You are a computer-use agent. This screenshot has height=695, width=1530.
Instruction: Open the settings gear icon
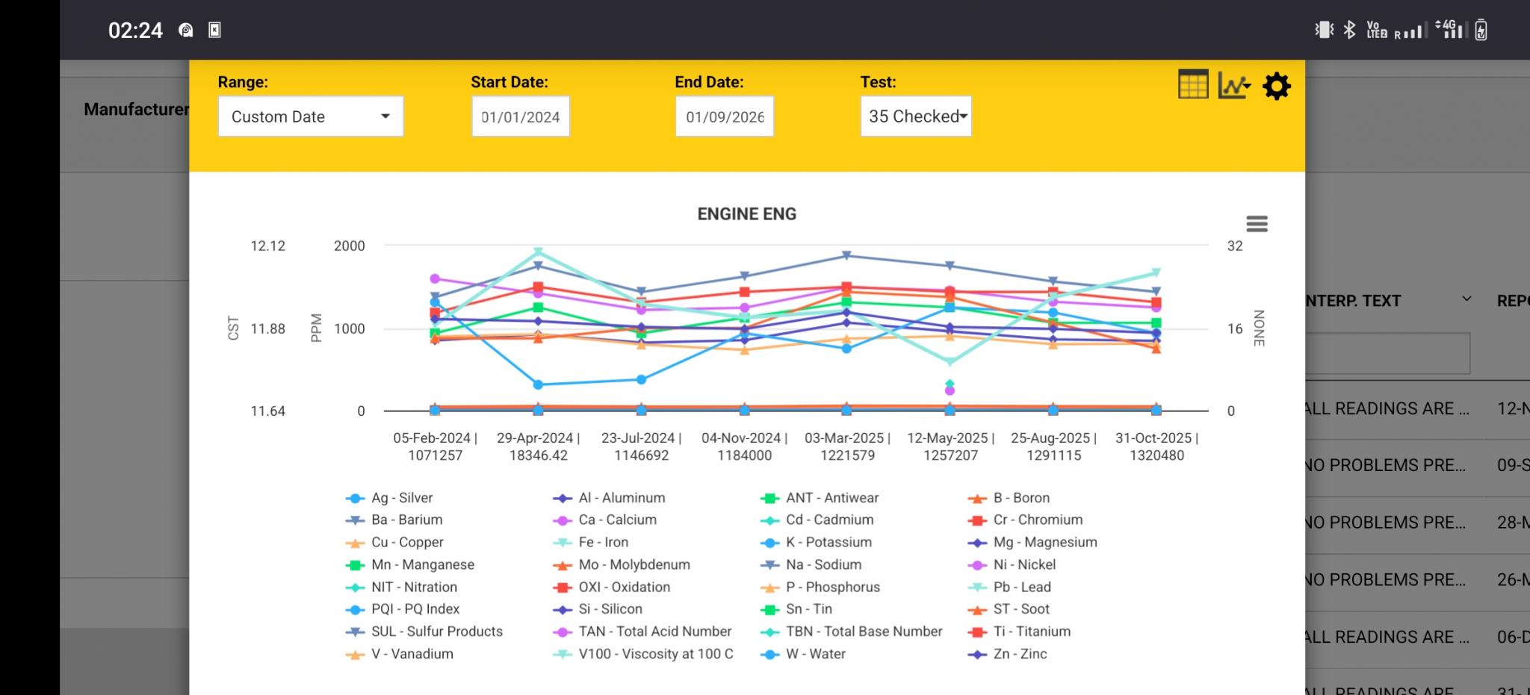click(x=1276, y=87)
